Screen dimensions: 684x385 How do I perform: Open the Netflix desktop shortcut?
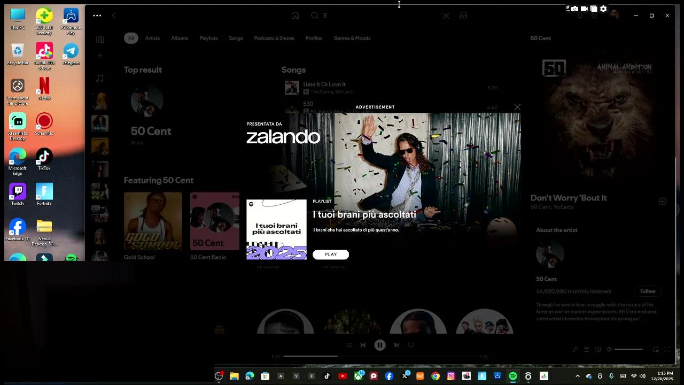[44, 89]
